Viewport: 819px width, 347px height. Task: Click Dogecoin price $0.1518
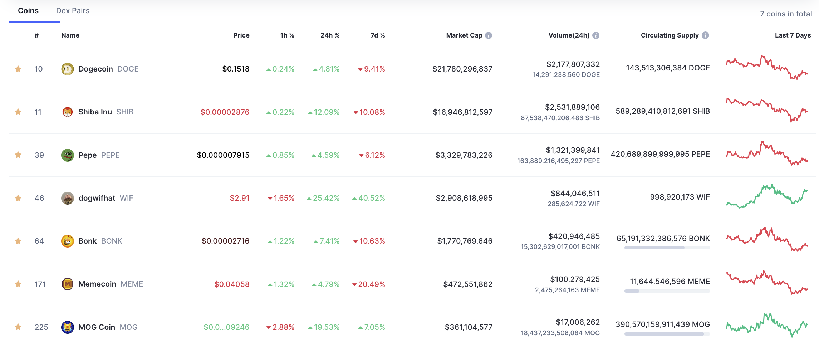click(x=236, y=69)
